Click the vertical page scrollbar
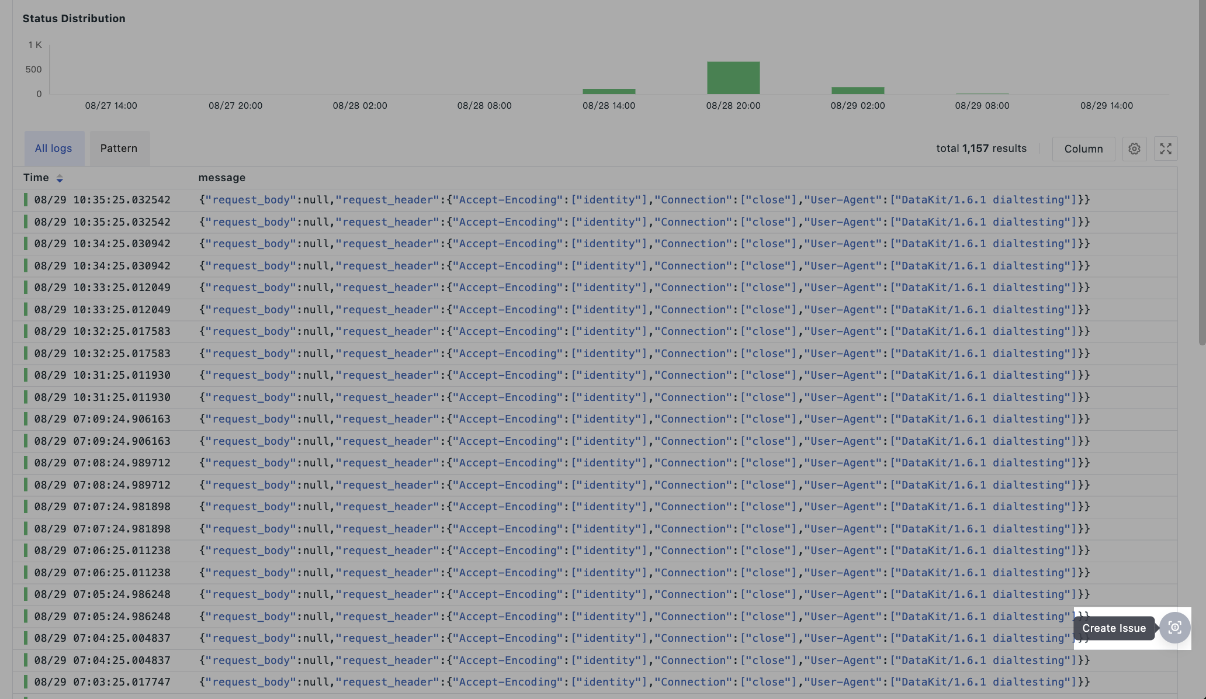This screenshot has width=1206, height=699. (x=1201, y=175)
